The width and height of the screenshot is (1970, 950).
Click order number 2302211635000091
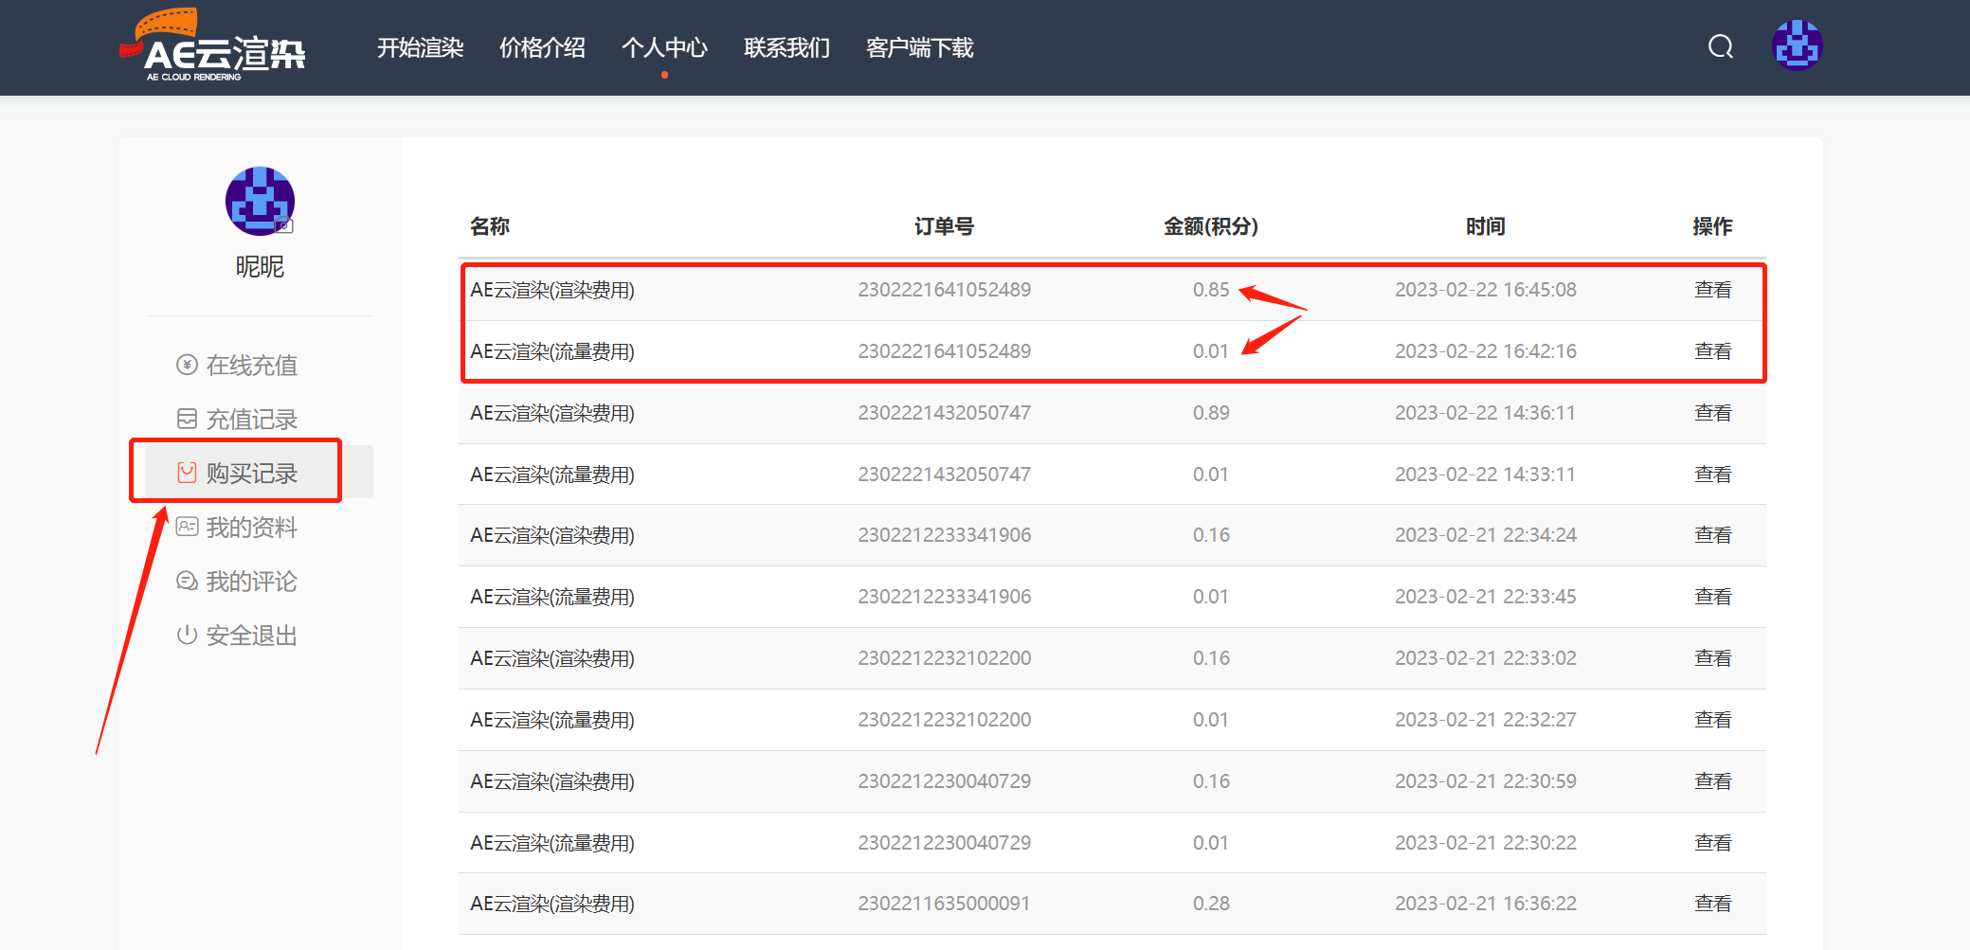pos(944,904)
